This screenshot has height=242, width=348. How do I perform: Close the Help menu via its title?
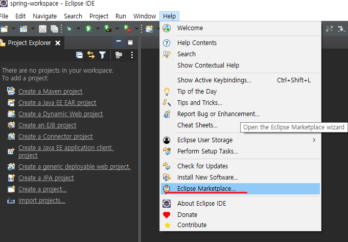[x=169, y=16]
